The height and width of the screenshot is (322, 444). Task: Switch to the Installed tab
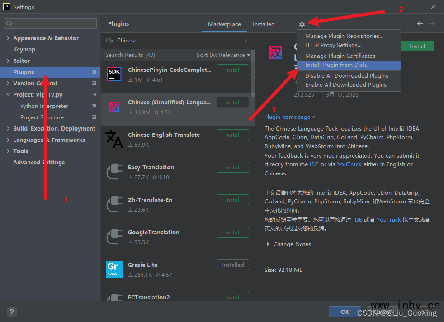coord(264,24)
